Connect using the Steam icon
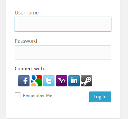This screenshot has height=119, width=128. (87, 81)
